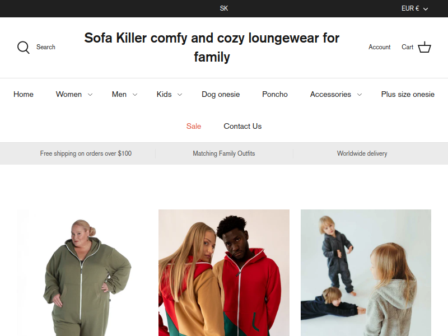Click the Sofa Killer store title
448x336 pixels.
(x=212, y=48)
